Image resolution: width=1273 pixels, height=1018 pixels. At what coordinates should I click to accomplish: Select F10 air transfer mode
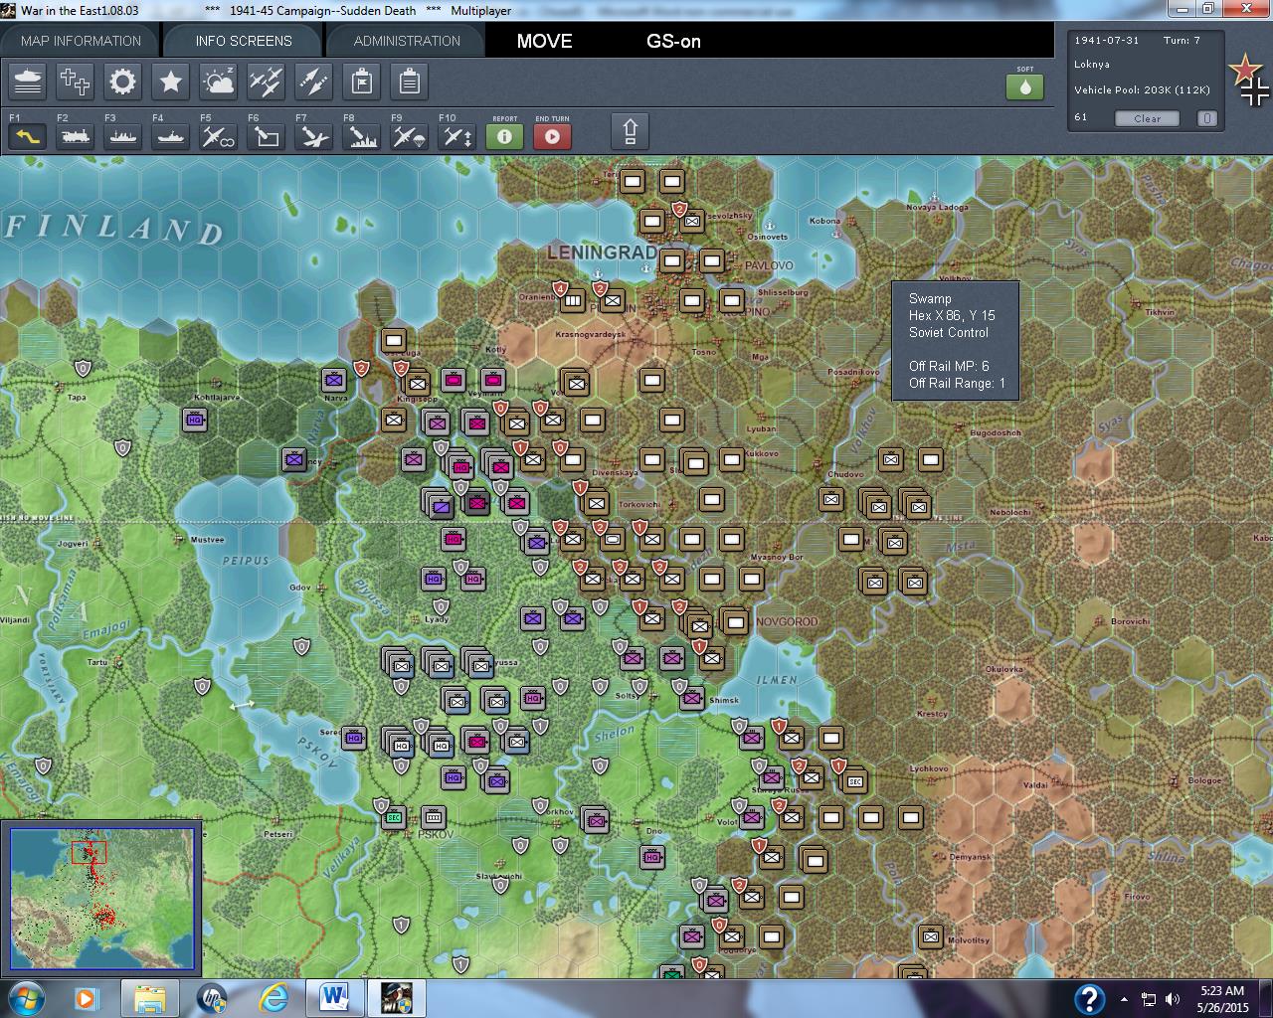[x=456, y=136]
